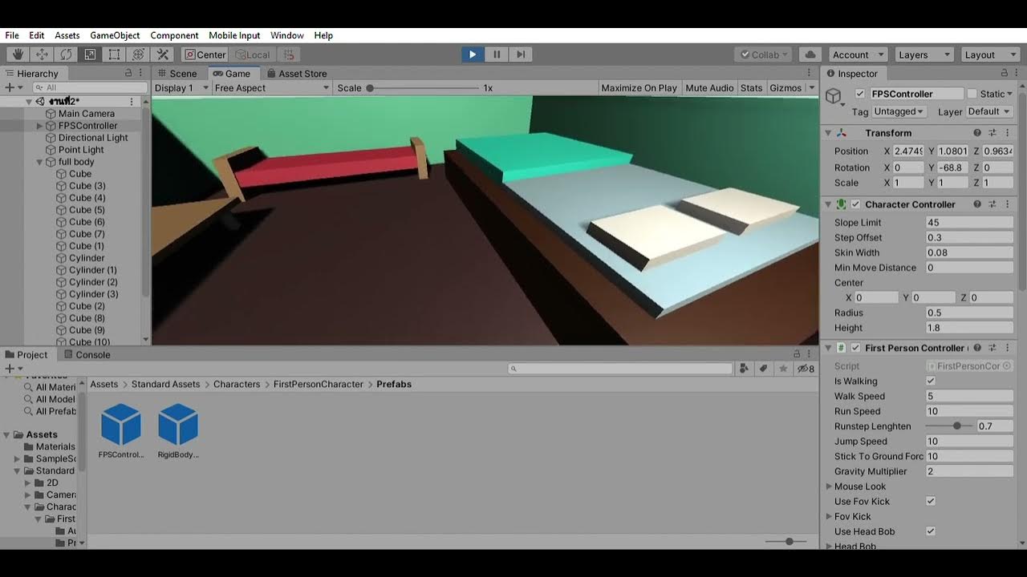The image size is (1027, 577).
Task: Open the Free Aspect dropdown
Action: 272,88
